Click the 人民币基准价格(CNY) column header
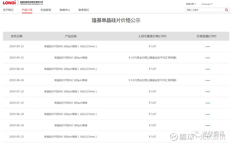 (152, 36)
